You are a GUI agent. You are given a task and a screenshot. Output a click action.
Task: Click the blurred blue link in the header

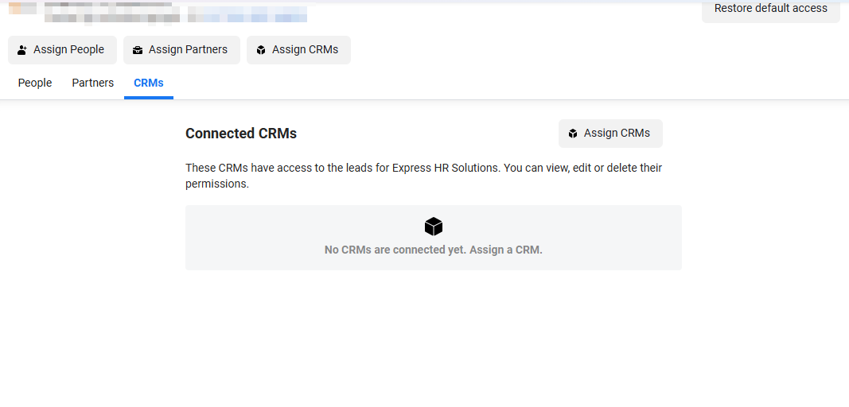[247, 14]
